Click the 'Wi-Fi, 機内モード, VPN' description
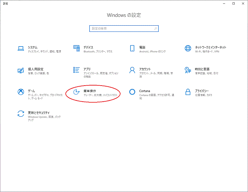The width and height of the screenshot is (248, 192). (207, 52)
